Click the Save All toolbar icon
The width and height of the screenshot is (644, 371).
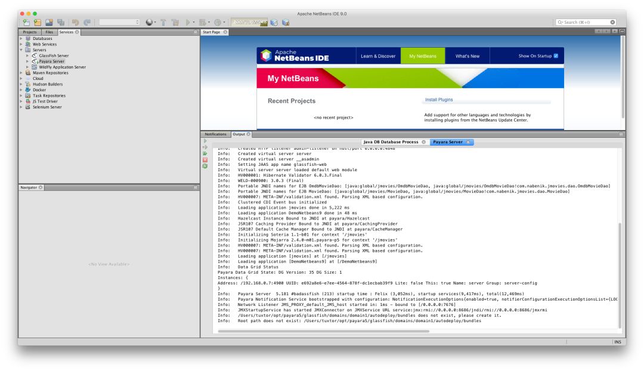61,22
